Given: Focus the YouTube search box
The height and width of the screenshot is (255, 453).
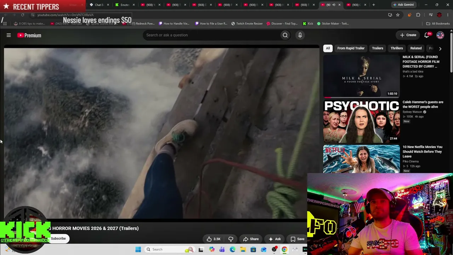Looking at the screenshot, I should point(211,35).
